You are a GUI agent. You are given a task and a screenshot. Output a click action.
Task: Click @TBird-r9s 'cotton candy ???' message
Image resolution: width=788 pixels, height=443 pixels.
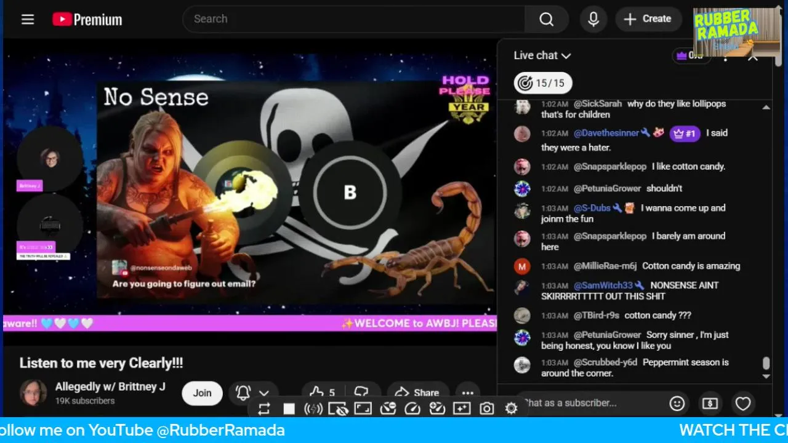tap(657, 315)
